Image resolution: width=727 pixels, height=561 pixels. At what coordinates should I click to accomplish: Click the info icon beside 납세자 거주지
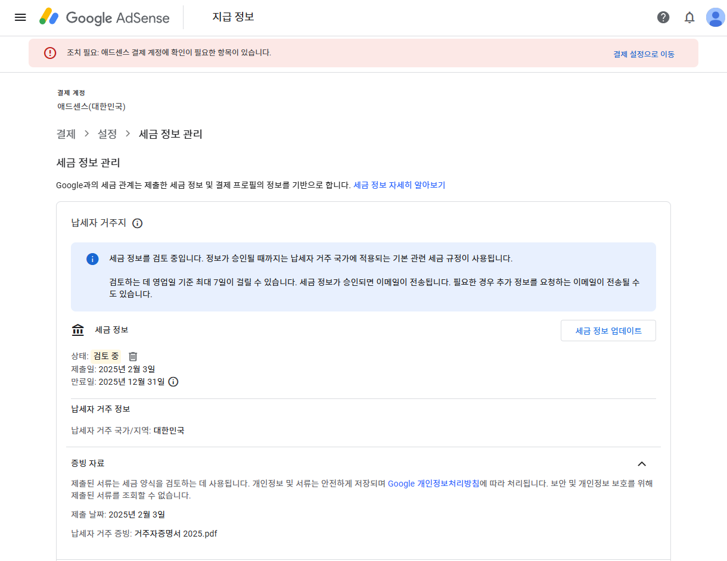coord(138,223)
